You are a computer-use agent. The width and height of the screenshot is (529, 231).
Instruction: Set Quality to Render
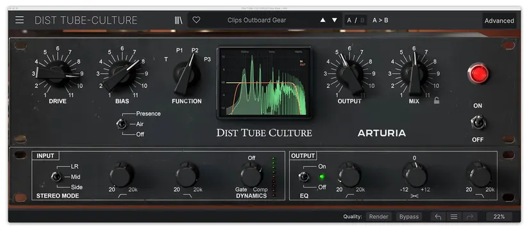tap(378, 217)
